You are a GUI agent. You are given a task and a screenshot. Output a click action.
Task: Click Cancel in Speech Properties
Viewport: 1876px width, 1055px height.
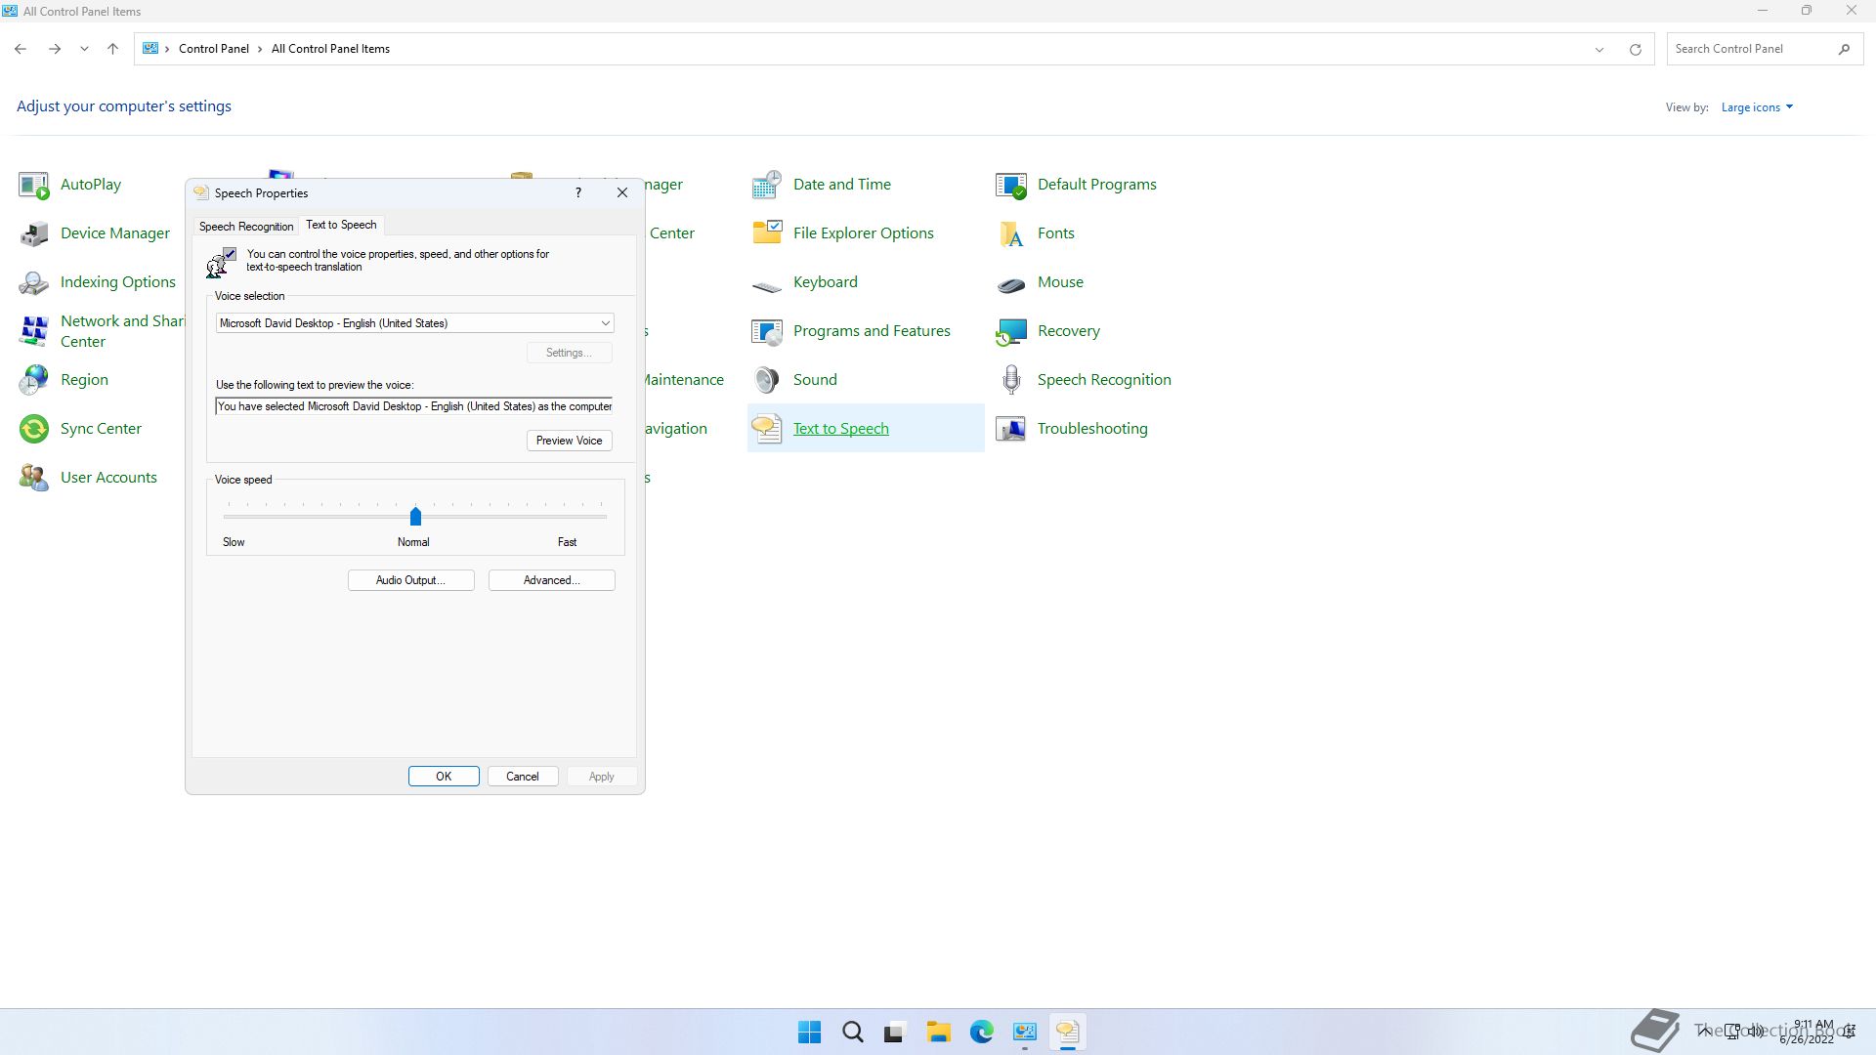[x=522, y=777]
